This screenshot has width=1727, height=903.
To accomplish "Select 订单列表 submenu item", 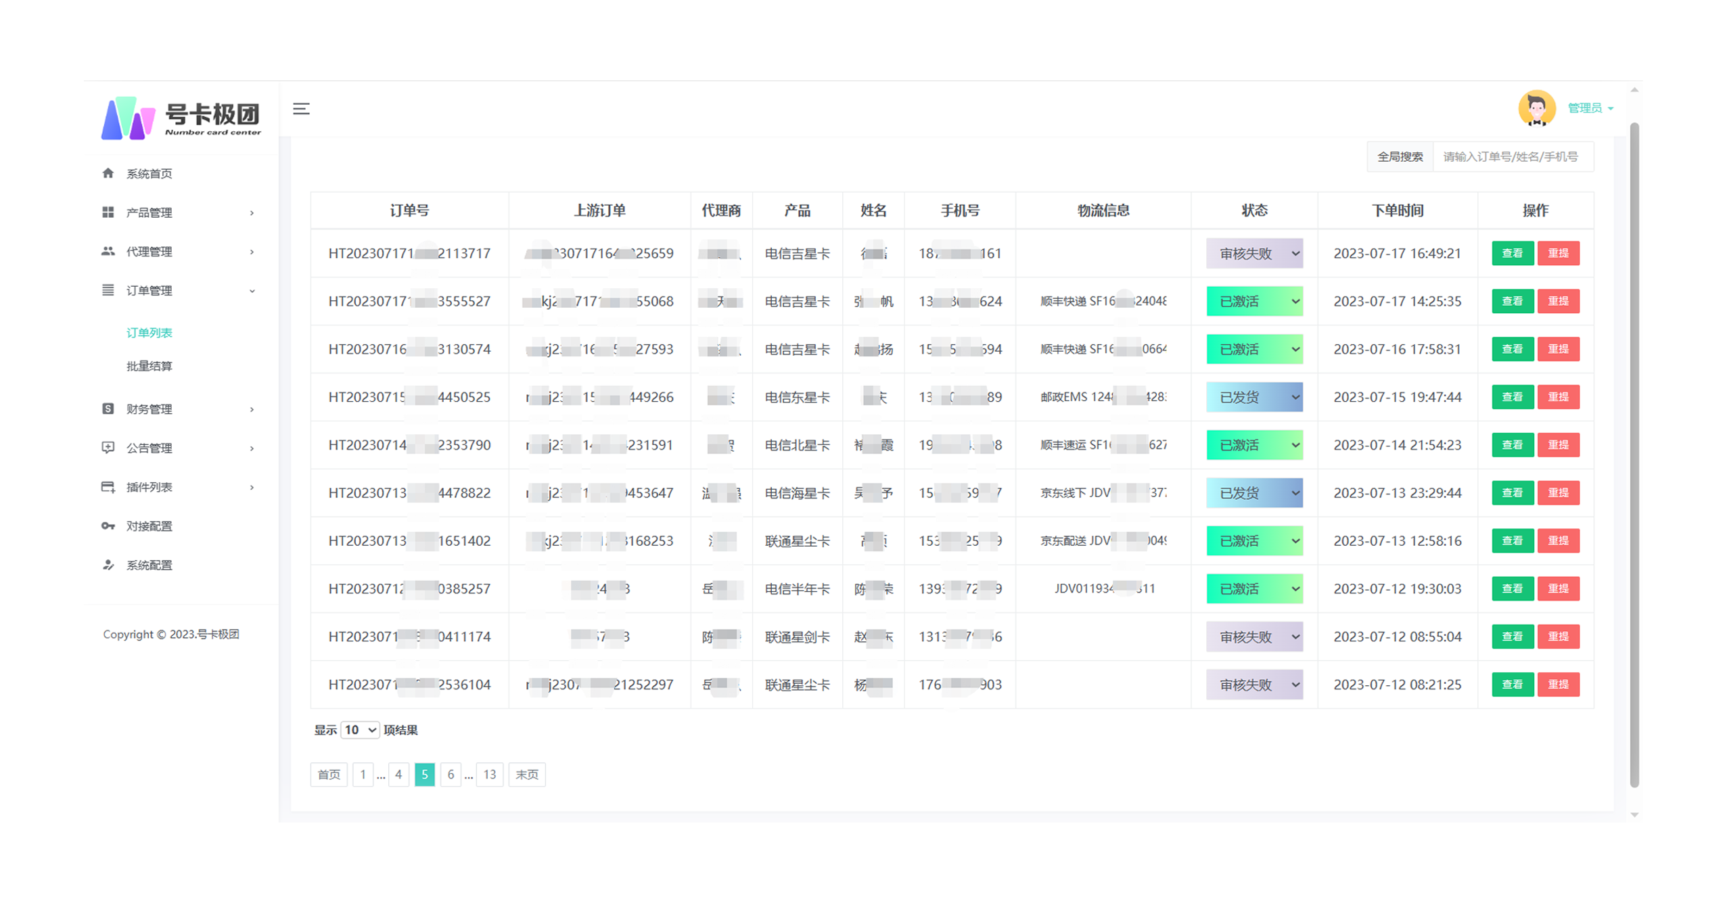I will click(149, 333).
